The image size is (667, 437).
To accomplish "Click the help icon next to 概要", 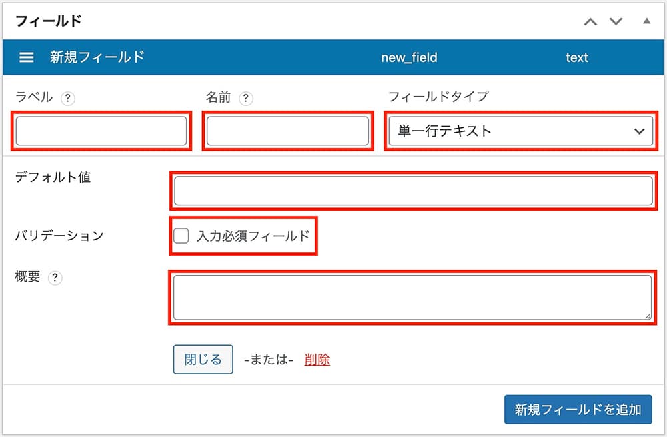I will tap(55, 278).
